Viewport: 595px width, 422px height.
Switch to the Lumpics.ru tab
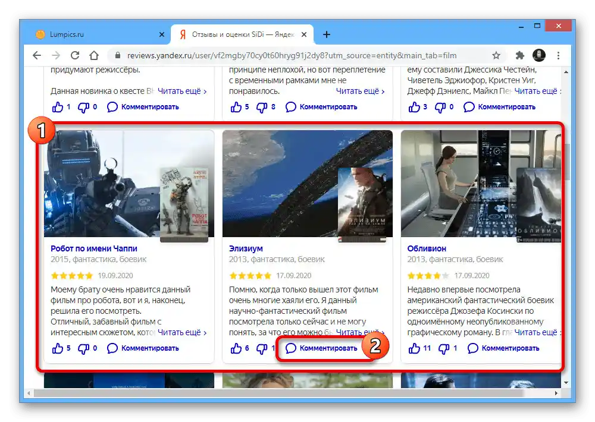pyautogui.click(x=99, y=34)
